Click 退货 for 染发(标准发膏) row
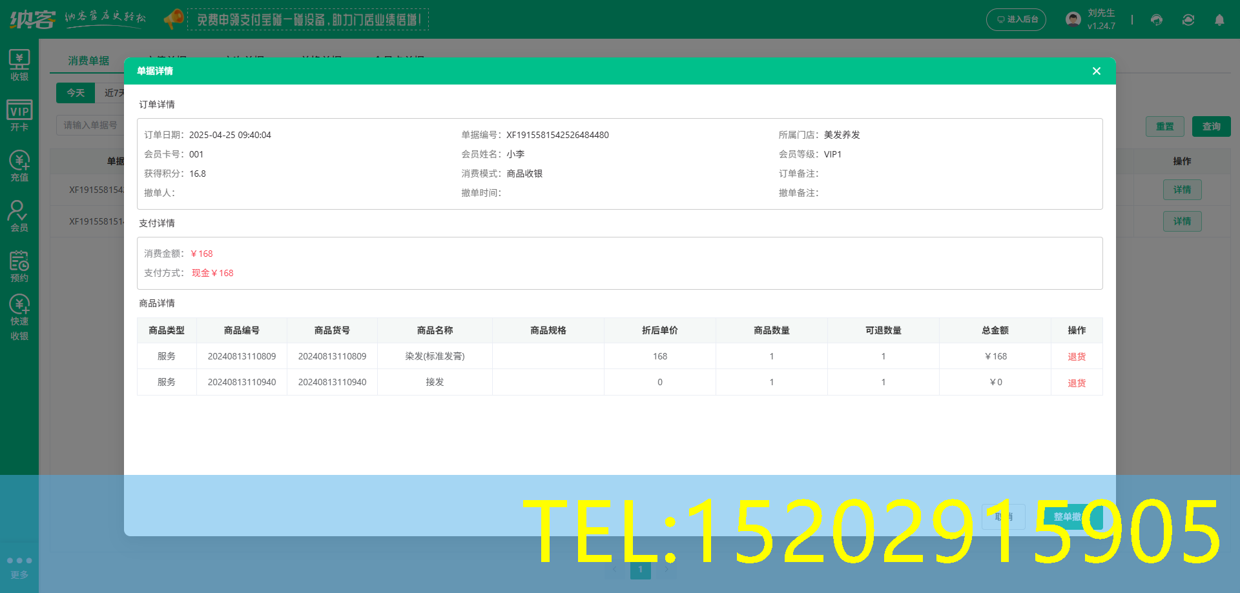1240x593 pixels. coord(1077,357)
